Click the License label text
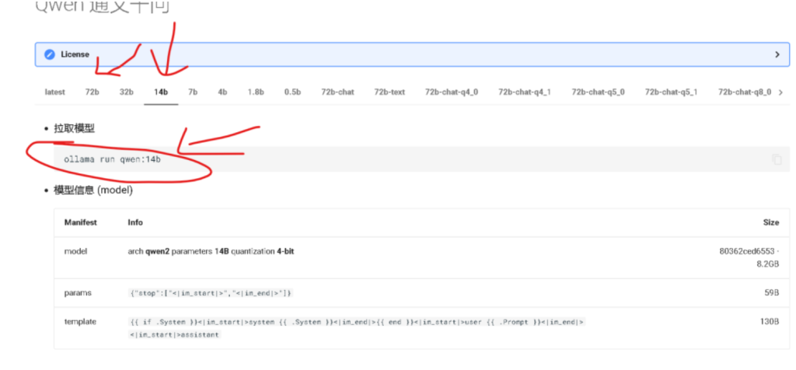 (x=75, y=54)
